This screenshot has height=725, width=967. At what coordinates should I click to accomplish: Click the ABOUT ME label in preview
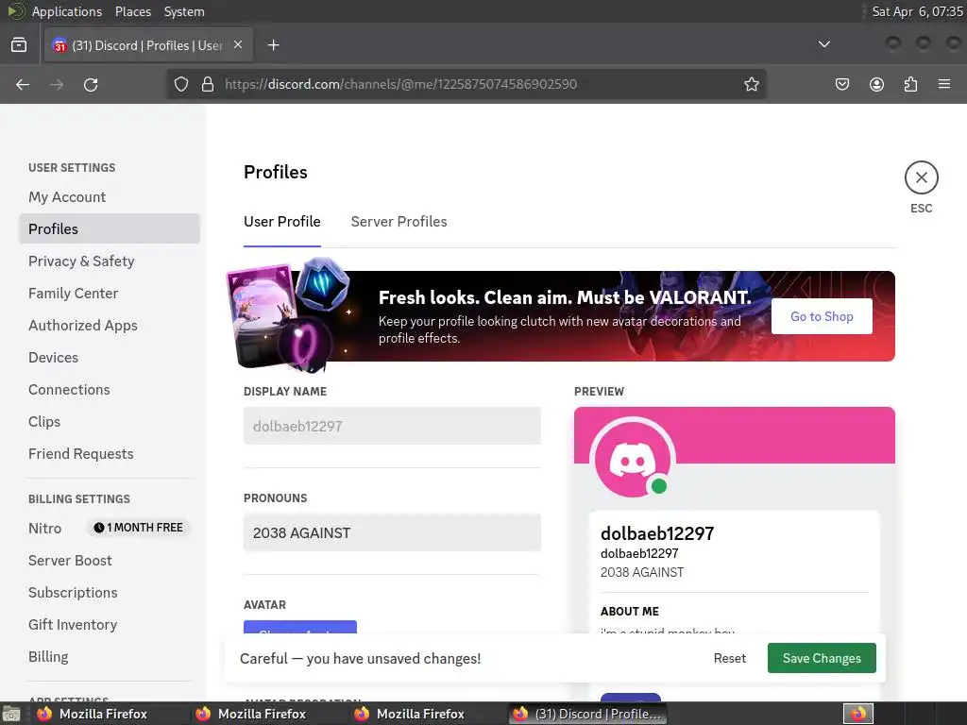pyautogui.click(x=630, y=611)
